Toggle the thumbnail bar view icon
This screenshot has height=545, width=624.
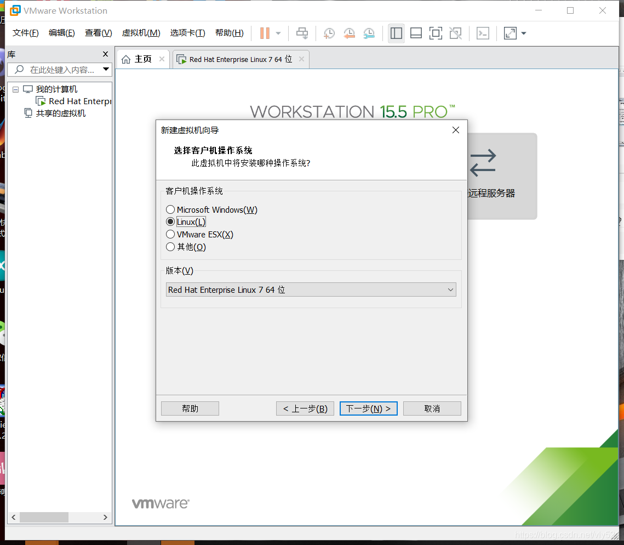coord(416,33)
